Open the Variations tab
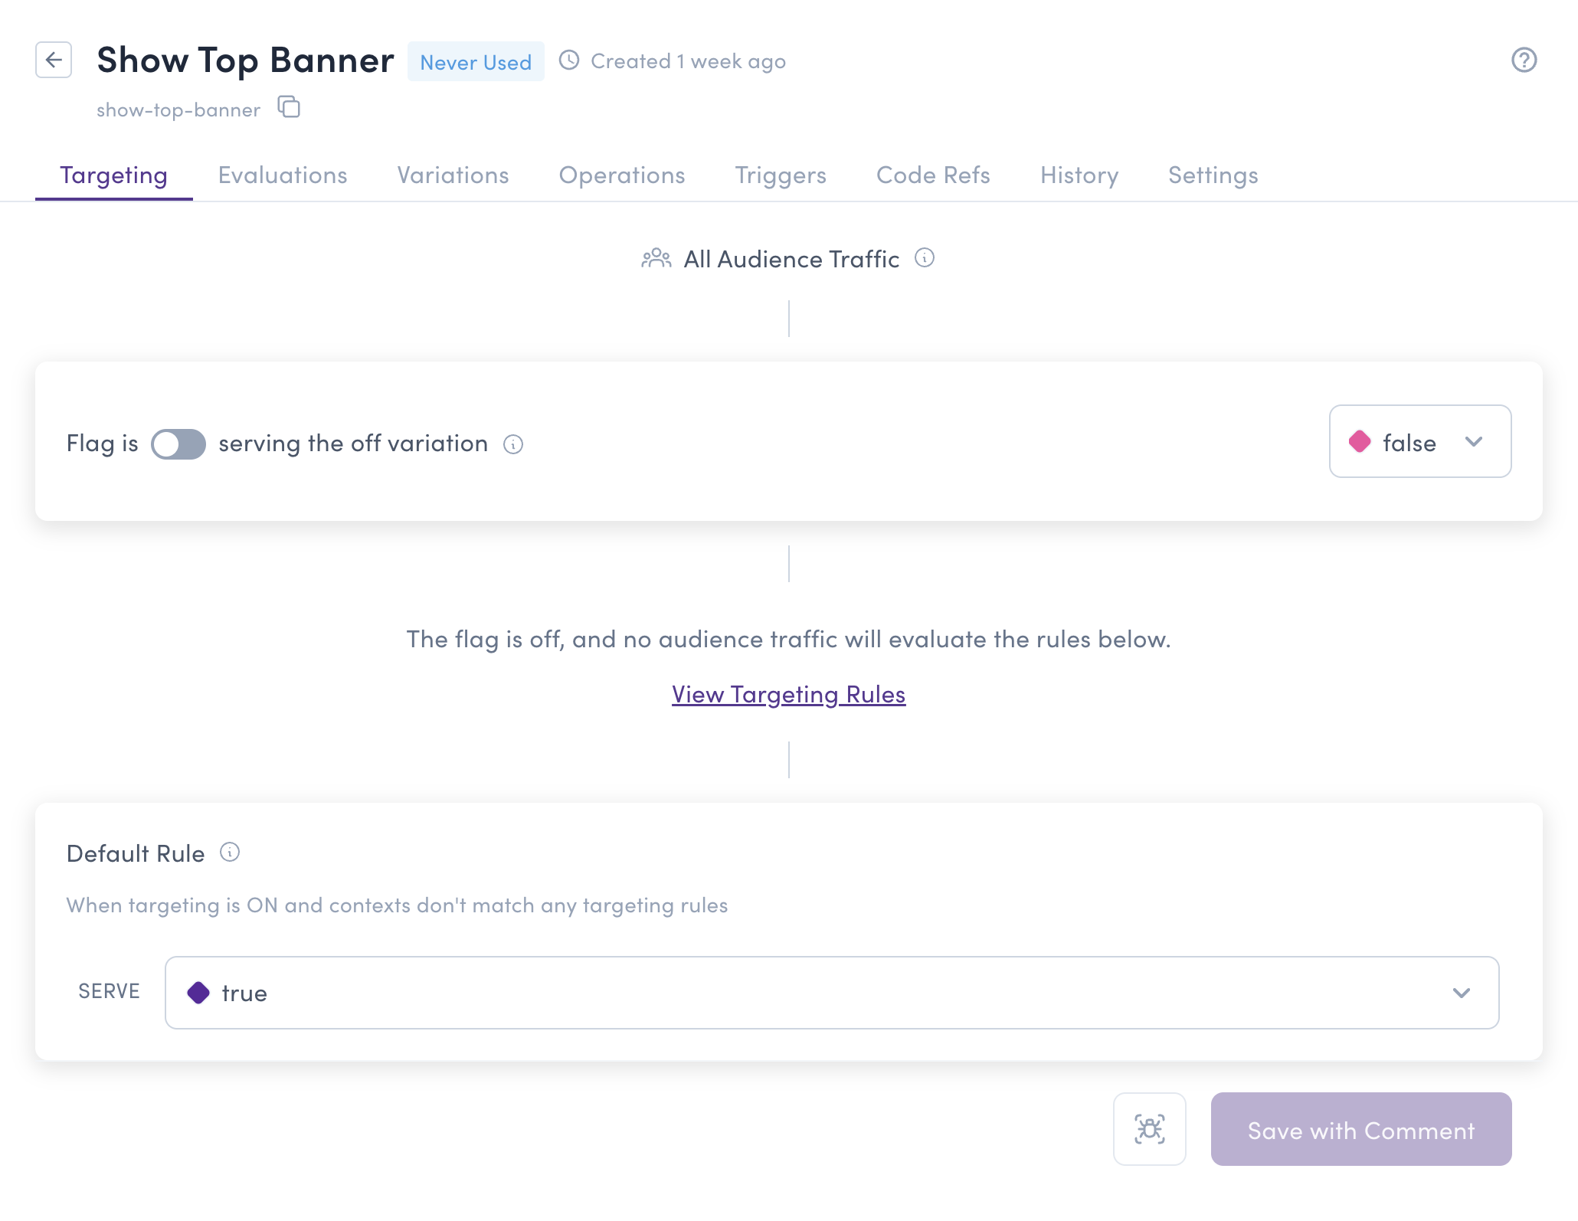 click(x=453, y=175)
